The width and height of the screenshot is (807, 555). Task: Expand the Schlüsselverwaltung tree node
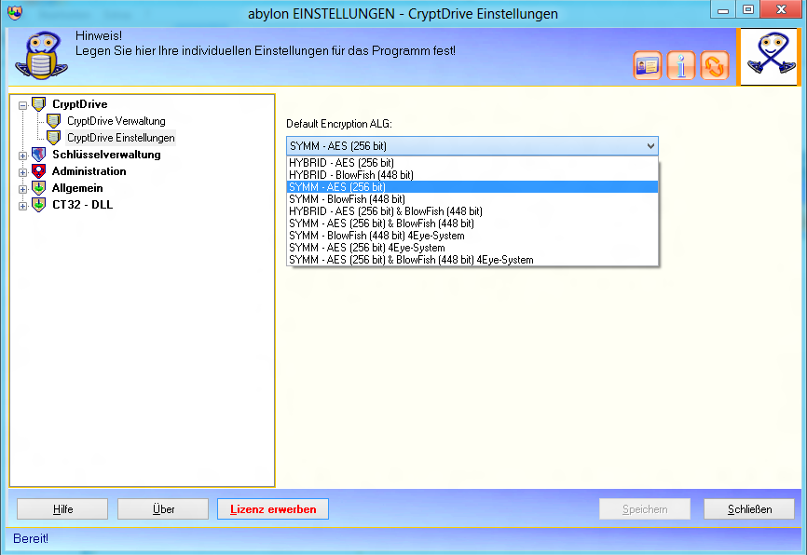pyautogui.click(x=22, y=156)
